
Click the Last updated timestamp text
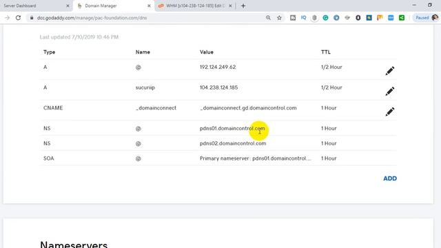pos(79,37)
